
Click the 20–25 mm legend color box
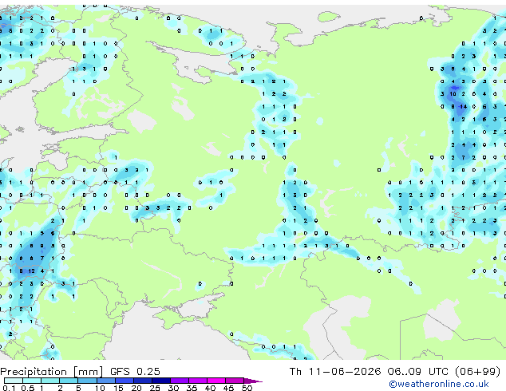(x=143, y=381)
